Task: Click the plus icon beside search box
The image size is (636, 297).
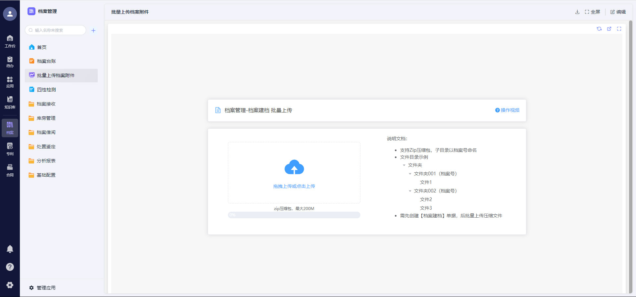Action: point(93,30)
